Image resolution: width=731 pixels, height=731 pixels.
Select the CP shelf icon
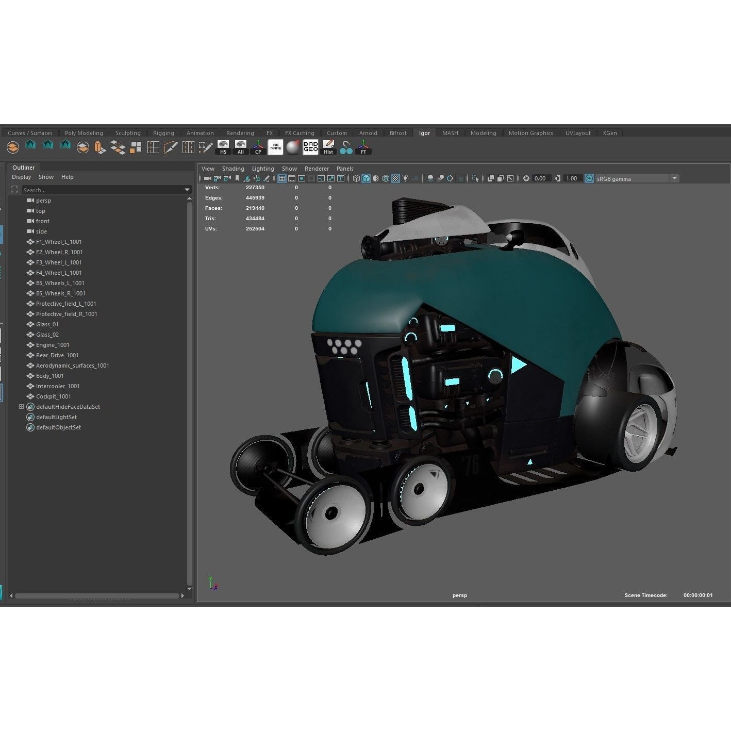pyautogui.click(x=258, y=147)
